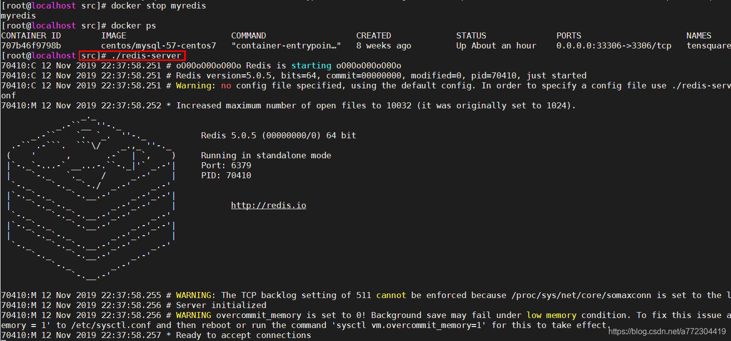Click the standalone 'myredis' output line

(x=19, y=15)
